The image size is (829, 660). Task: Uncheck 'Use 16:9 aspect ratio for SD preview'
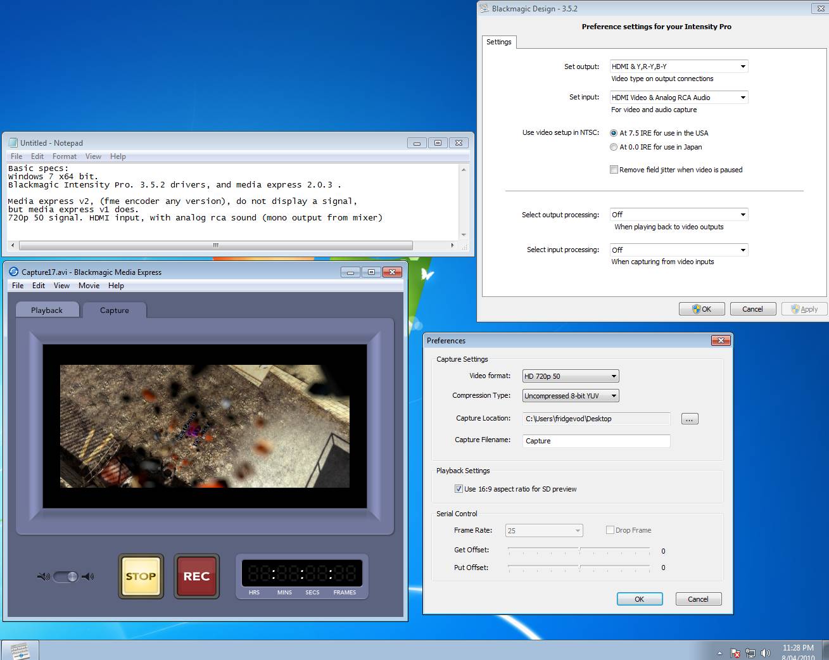pos(459,489)
